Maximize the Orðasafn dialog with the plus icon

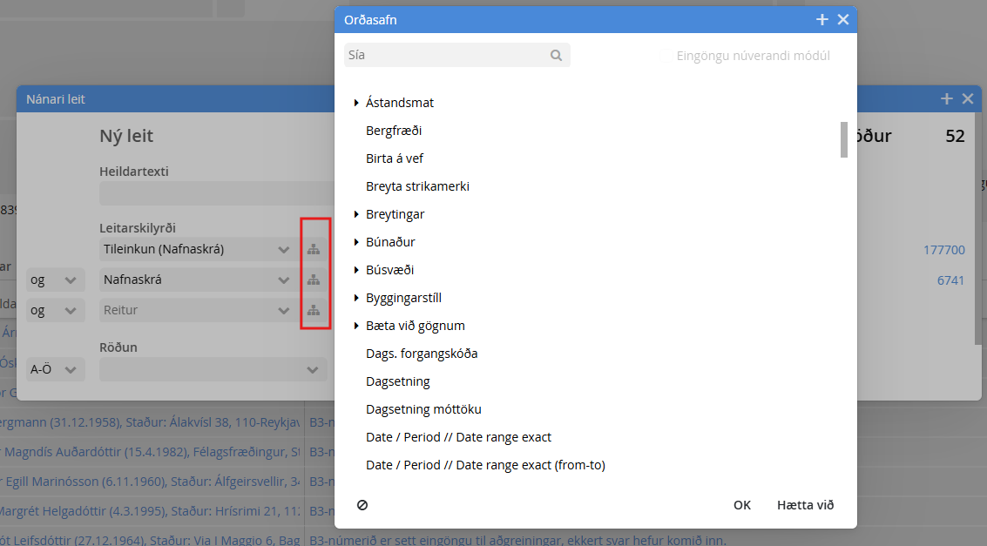click(822, 20)
